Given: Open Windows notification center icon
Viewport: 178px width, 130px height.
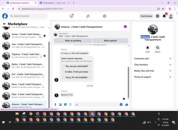Looking at the screenshot, I should (174, 122).
